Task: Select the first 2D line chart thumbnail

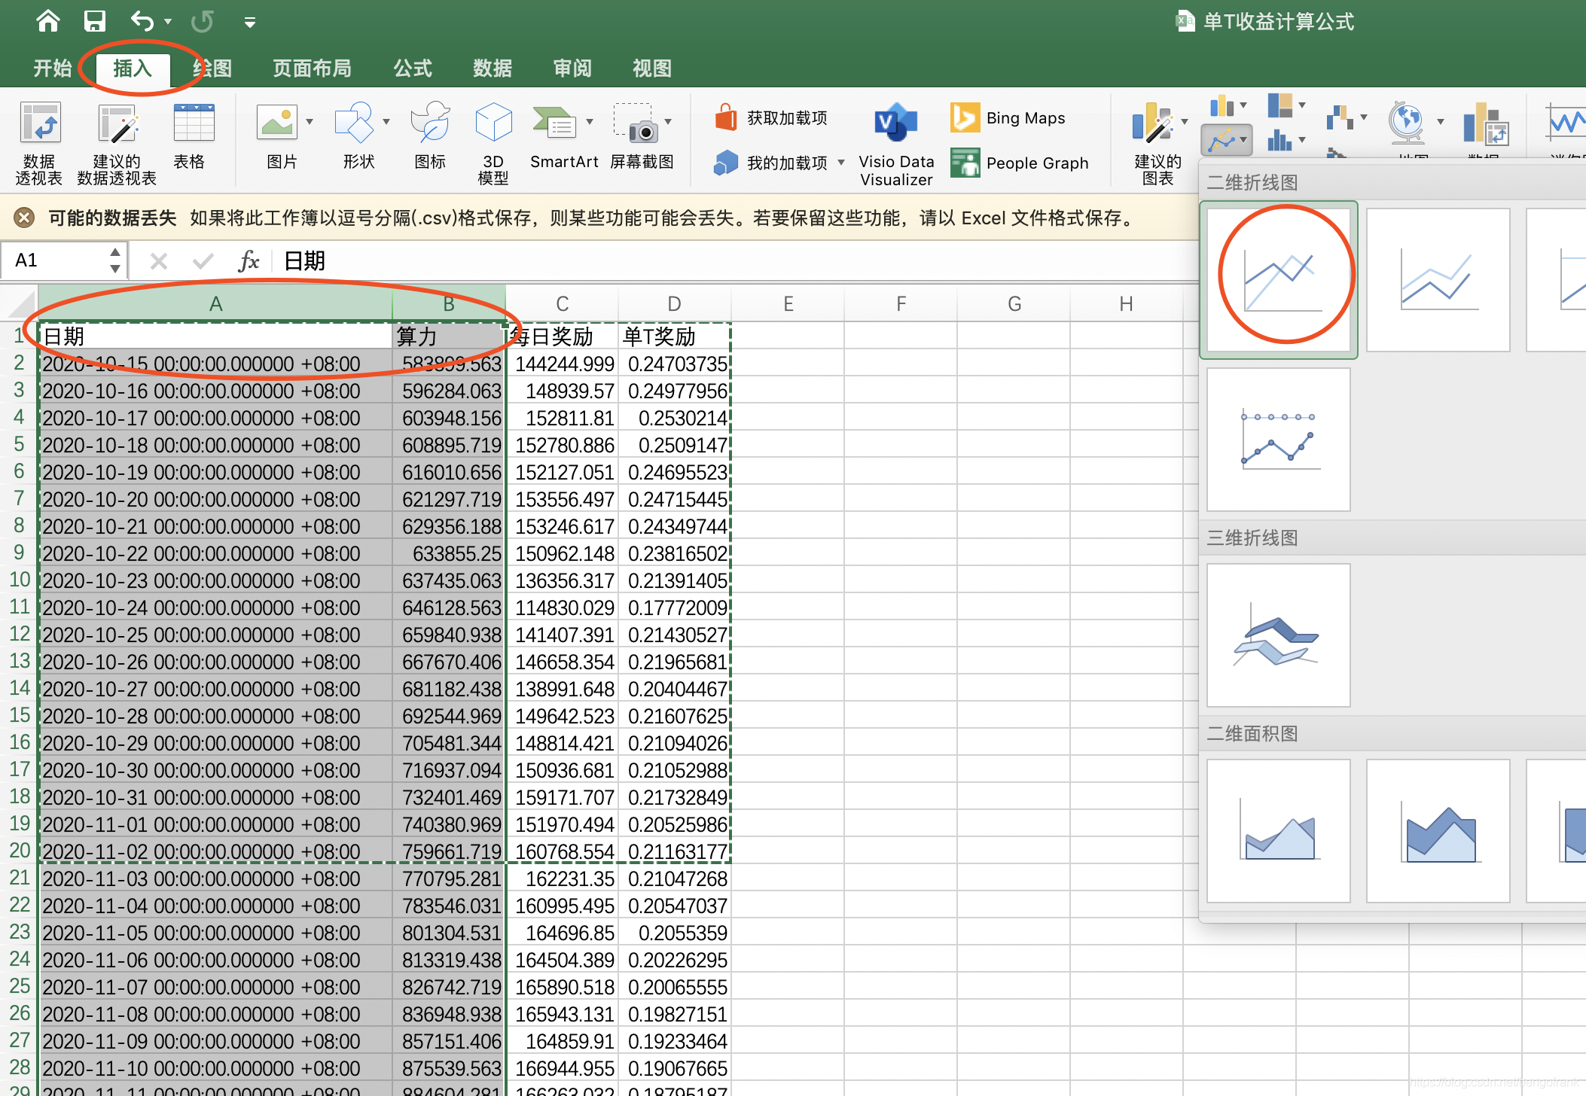Action: [1278, 280]
